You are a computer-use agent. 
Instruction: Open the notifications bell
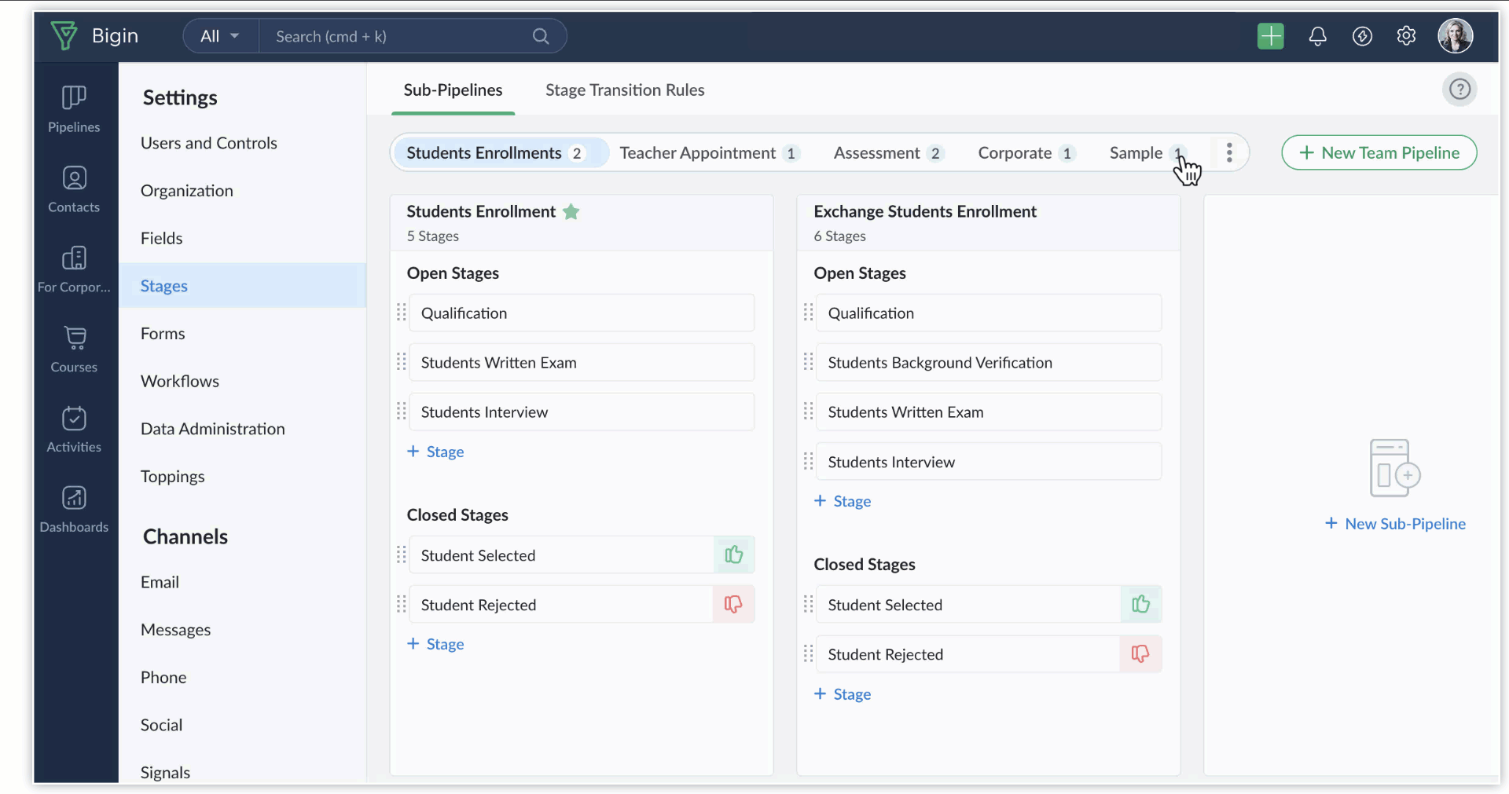[x=1317, y=36]
